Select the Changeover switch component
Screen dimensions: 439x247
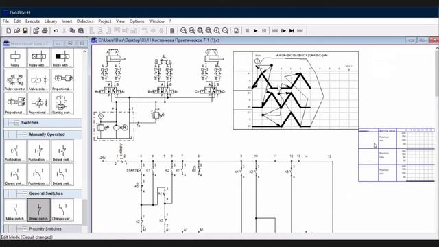pos(62,210)
